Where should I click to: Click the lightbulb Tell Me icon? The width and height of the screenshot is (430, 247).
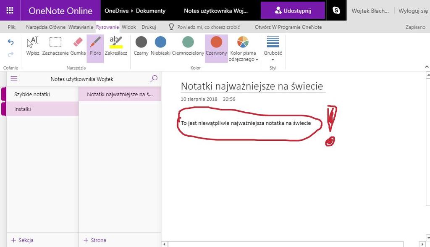point(171,27)
